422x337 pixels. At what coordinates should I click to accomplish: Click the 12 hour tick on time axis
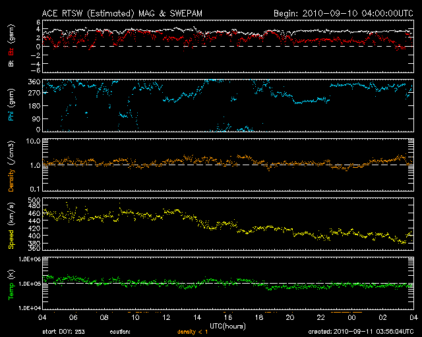pos(166,317)
